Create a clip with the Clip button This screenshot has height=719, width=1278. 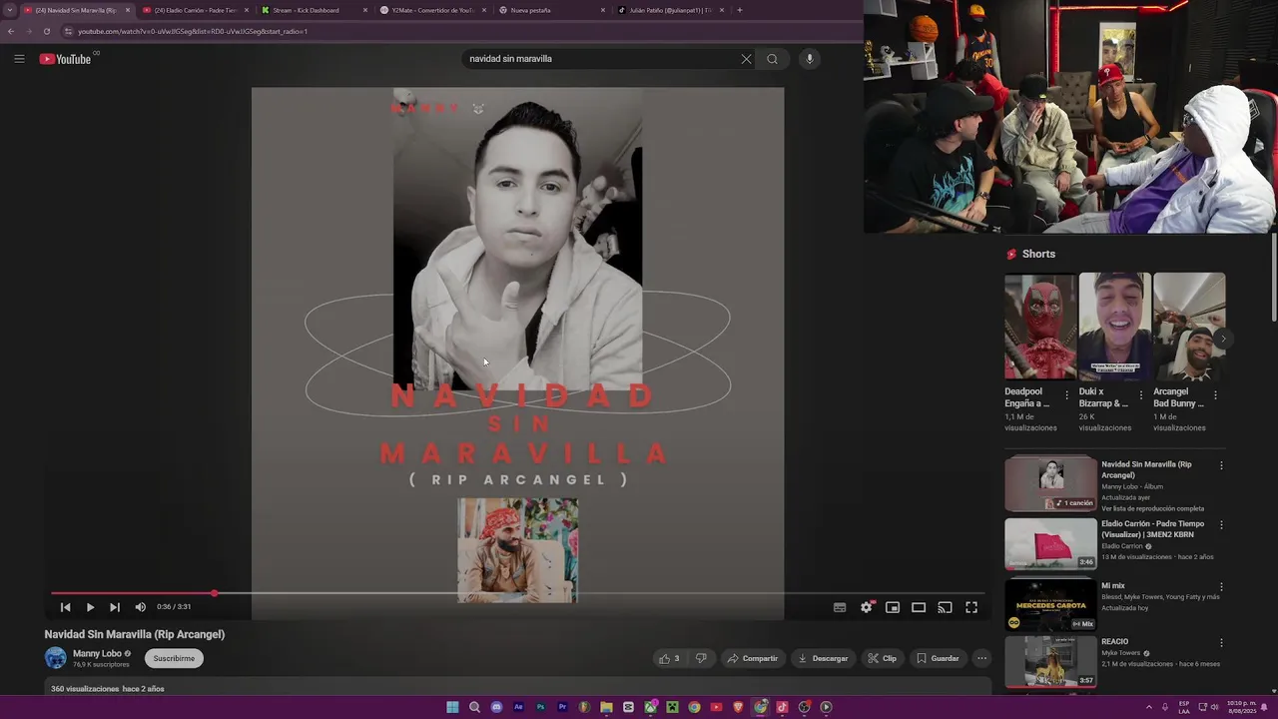point(883,658)
